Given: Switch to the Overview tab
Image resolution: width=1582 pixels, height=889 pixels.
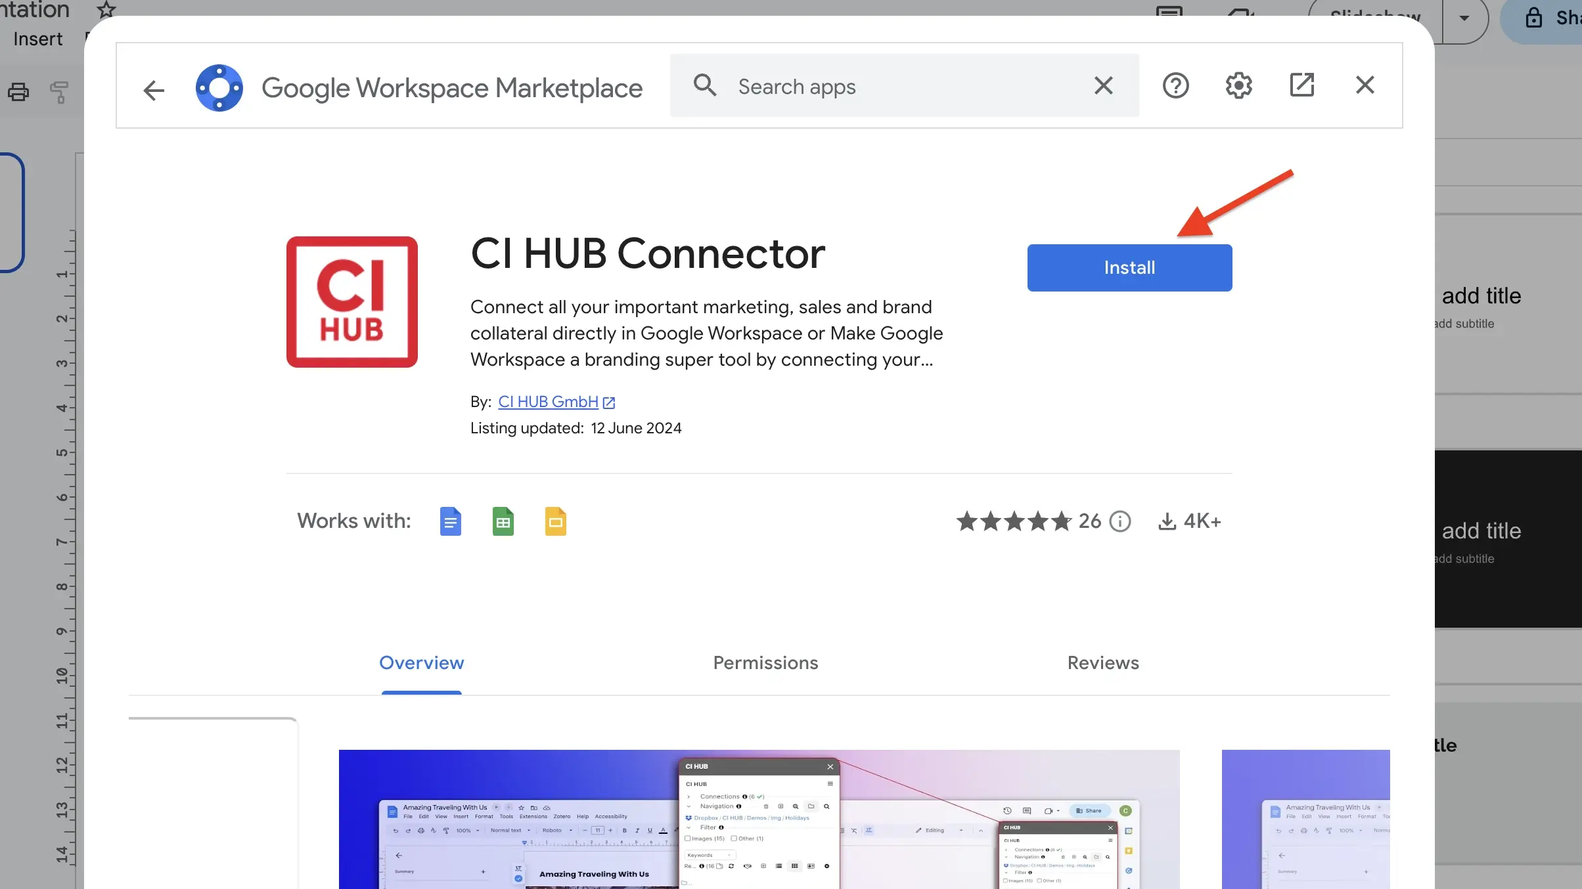Looking at the screenshot, I should [422, 663].
